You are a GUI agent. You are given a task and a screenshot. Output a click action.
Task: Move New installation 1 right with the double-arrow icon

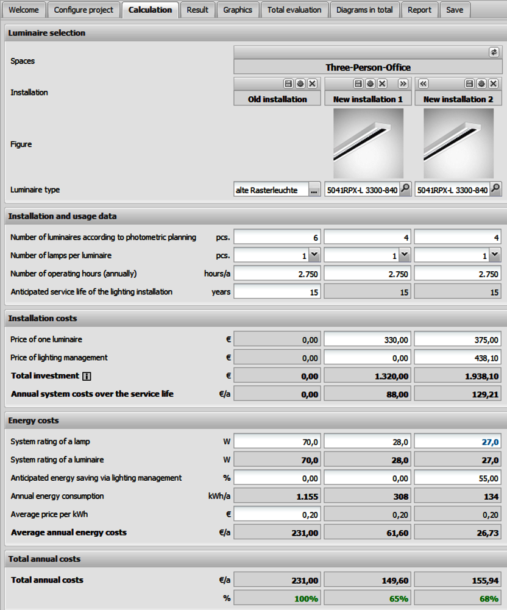[x=403, y=83]
